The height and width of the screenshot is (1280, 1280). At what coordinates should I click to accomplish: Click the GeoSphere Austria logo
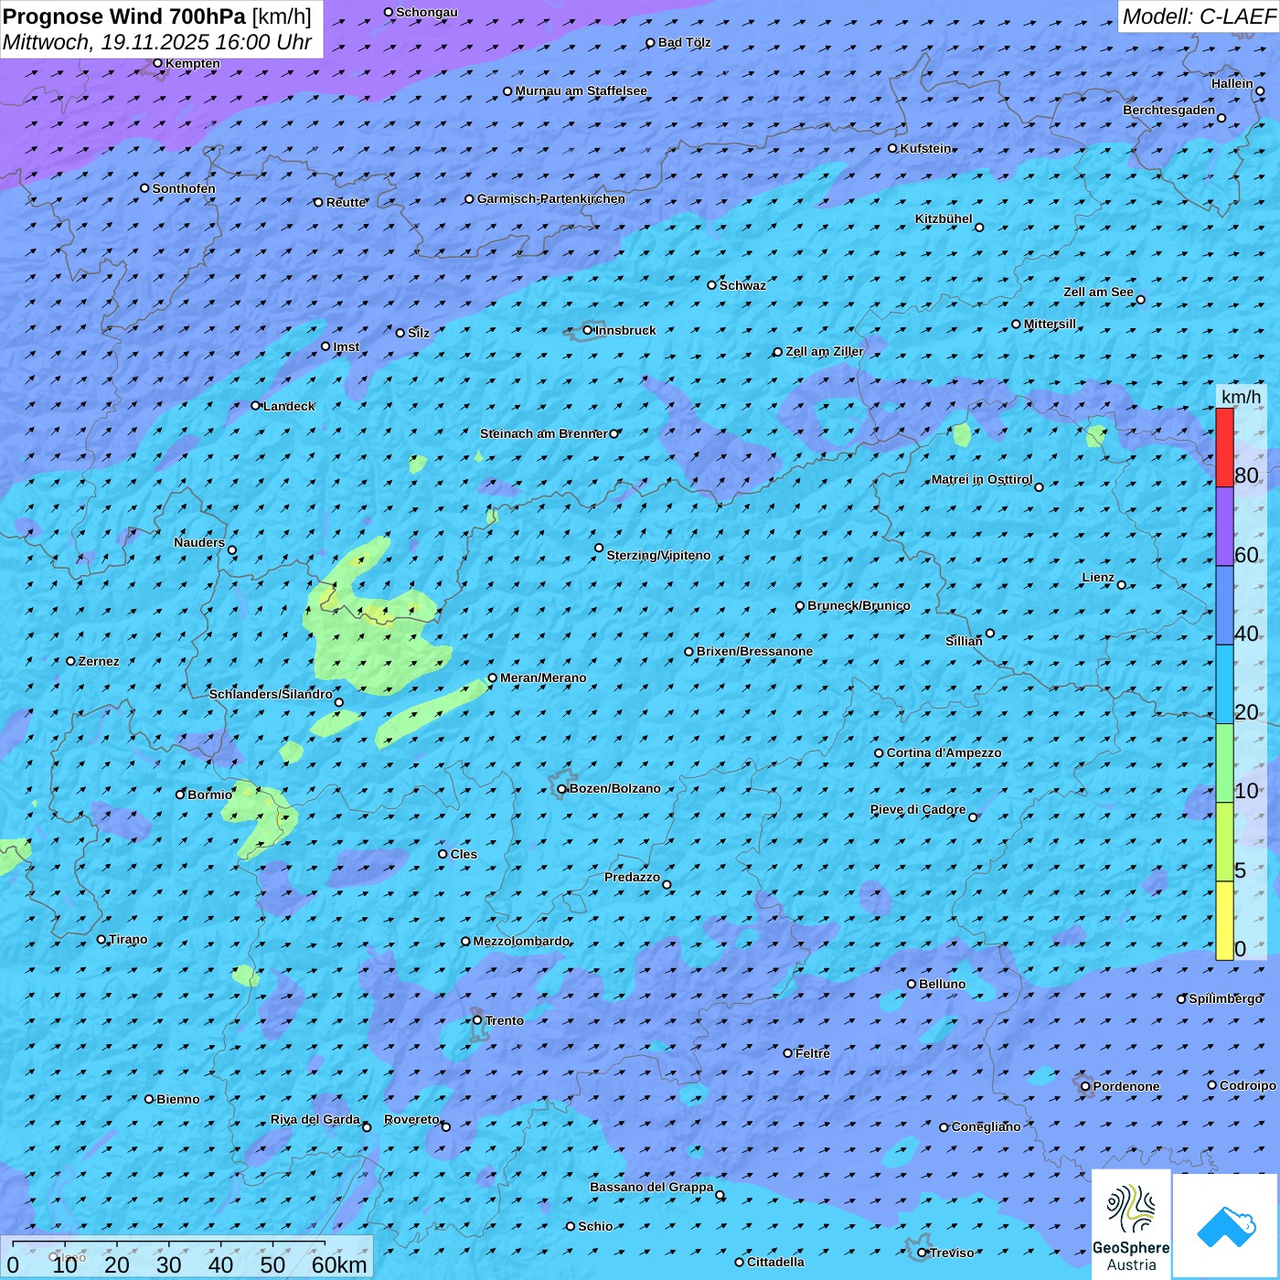coord(1131,1225)
